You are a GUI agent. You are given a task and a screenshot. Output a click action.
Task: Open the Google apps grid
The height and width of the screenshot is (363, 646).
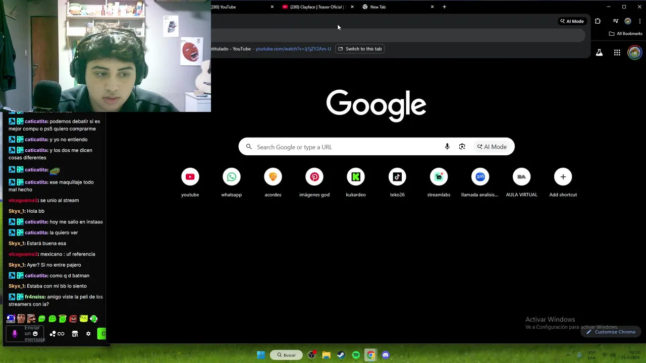pos(617,52)
